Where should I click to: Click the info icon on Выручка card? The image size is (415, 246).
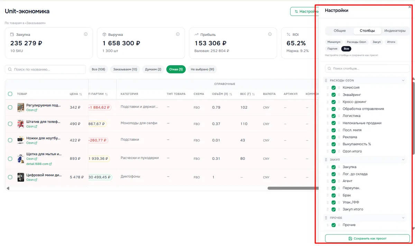(x=178, y=34)
